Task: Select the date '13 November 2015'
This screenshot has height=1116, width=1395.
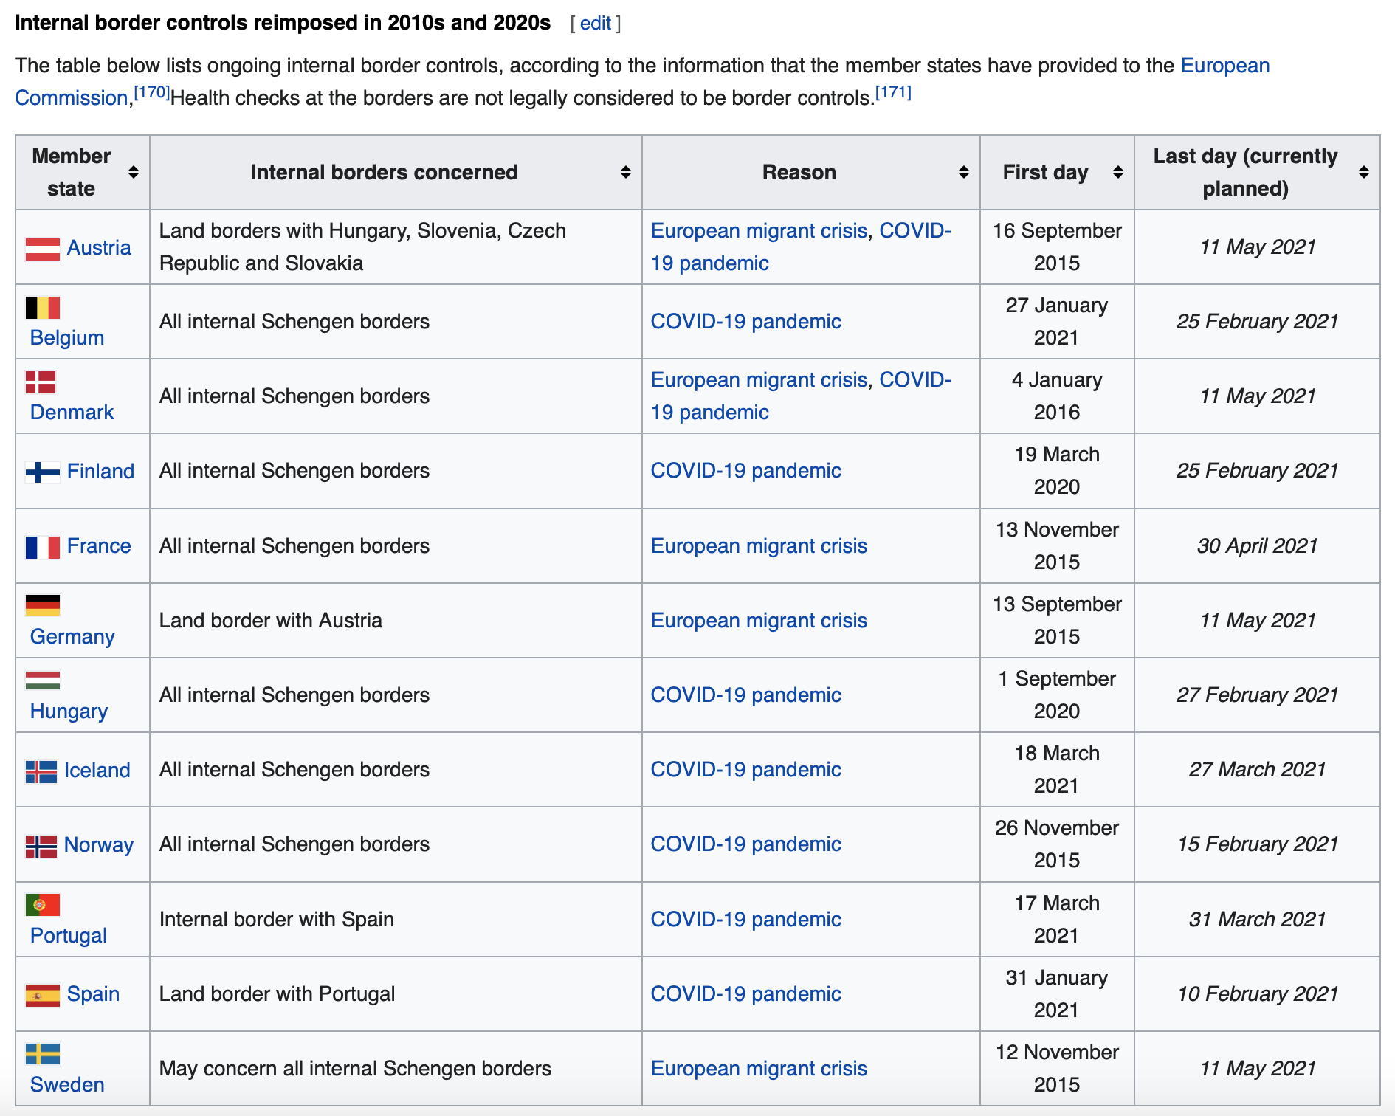Action: (1057, 546)
